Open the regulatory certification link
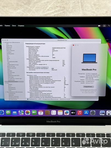Image resolution: width=111 pixels, height=148 pixels. click(88, 90)
